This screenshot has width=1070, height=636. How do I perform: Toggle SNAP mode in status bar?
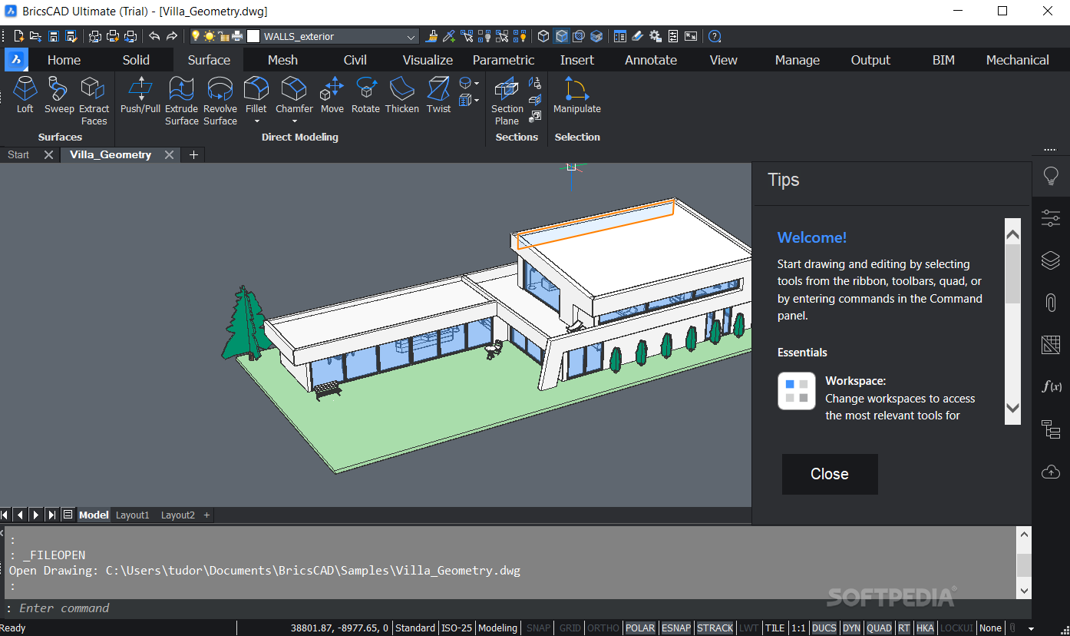[538, 628]
